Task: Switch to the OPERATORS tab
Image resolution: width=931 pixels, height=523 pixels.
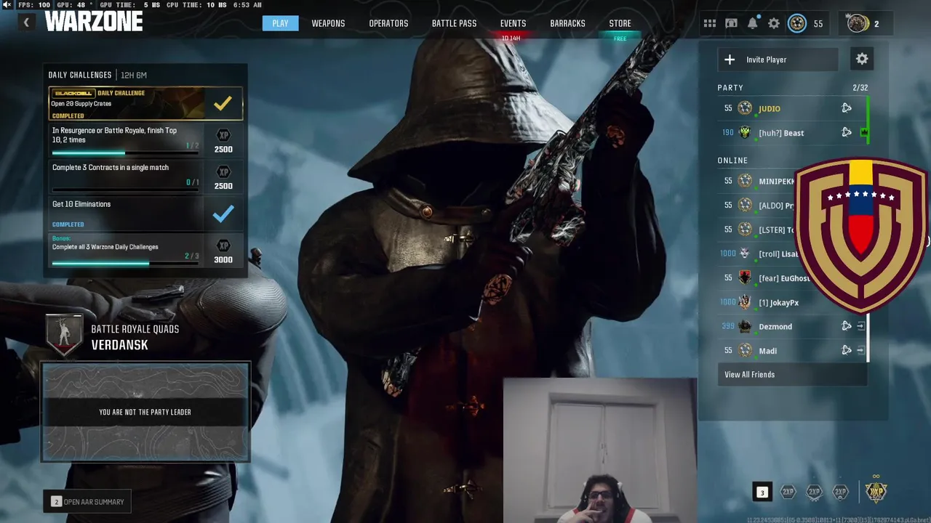Action: click(x=388, y=23)
